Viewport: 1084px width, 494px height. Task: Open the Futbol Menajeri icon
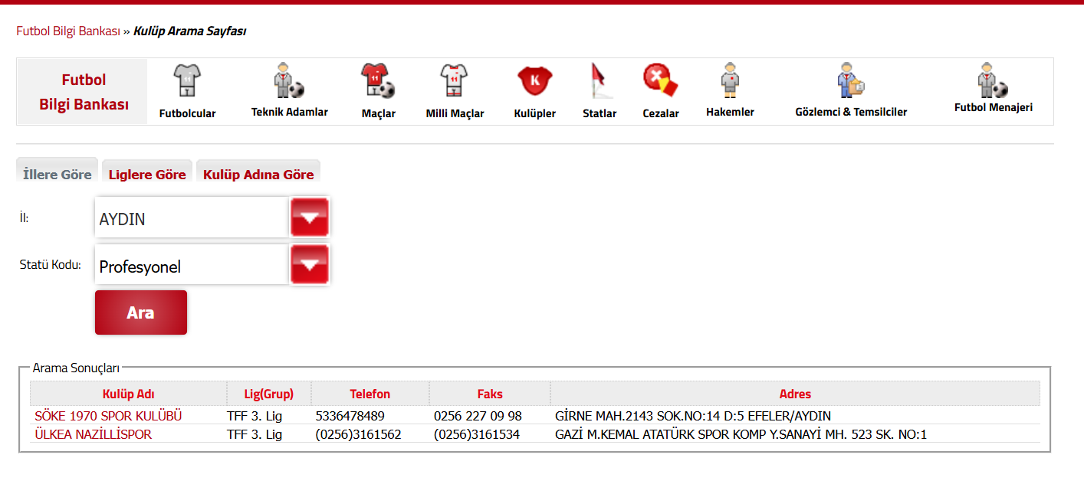993,79
